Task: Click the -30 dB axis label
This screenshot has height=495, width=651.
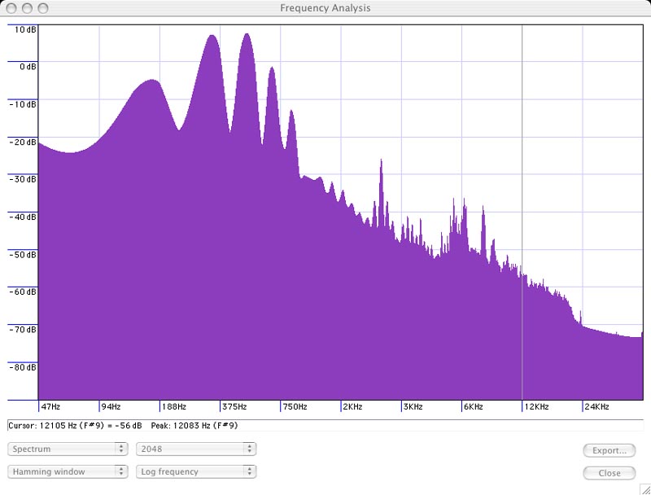Action: point(23,179)
